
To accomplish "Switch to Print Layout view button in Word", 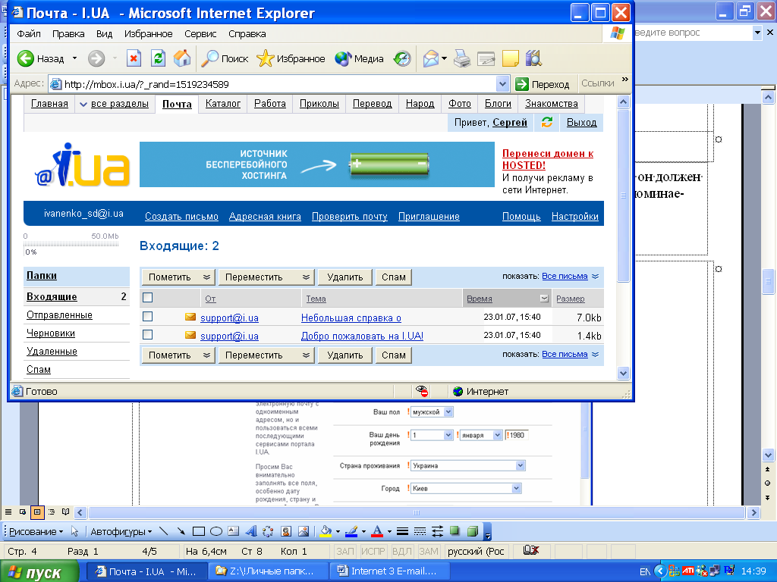I will (37, 512).
